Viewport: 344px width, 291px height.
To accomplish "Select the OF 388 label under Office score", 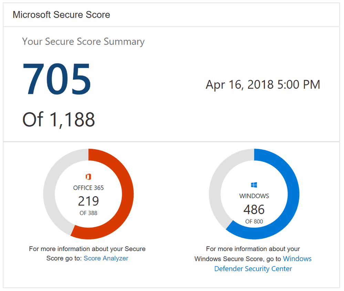I will pos(88,213).
